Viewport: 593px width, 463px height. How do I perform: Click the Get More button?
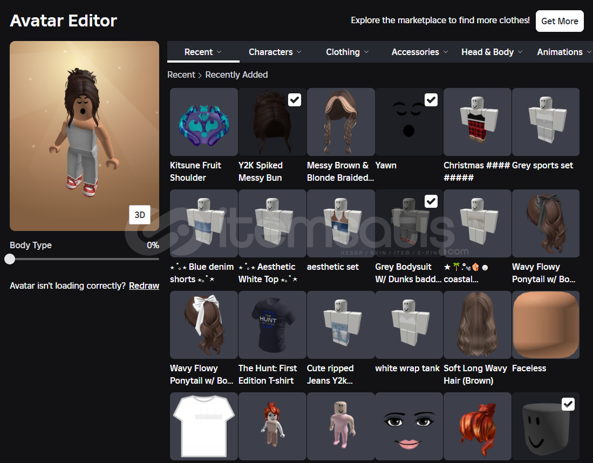tap(559, 21)
